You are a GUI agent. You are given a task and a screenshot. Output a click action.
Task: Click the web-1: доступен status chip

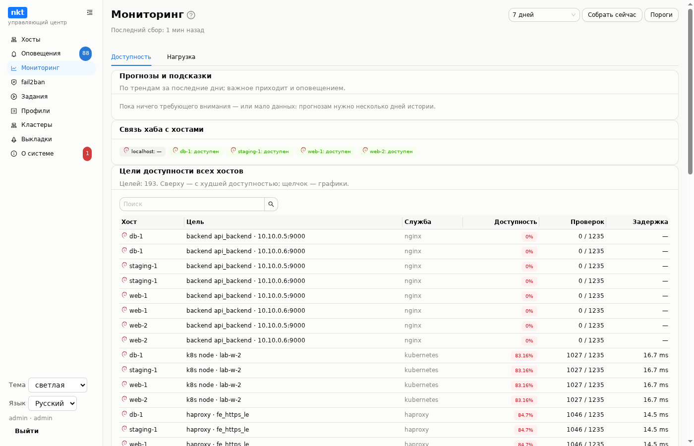tap(326, 151)
